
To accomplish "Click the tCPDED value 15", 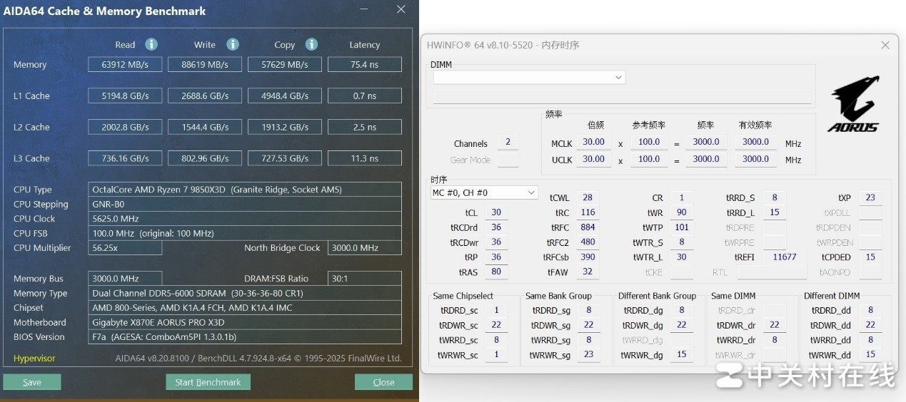I will (870, 257).
